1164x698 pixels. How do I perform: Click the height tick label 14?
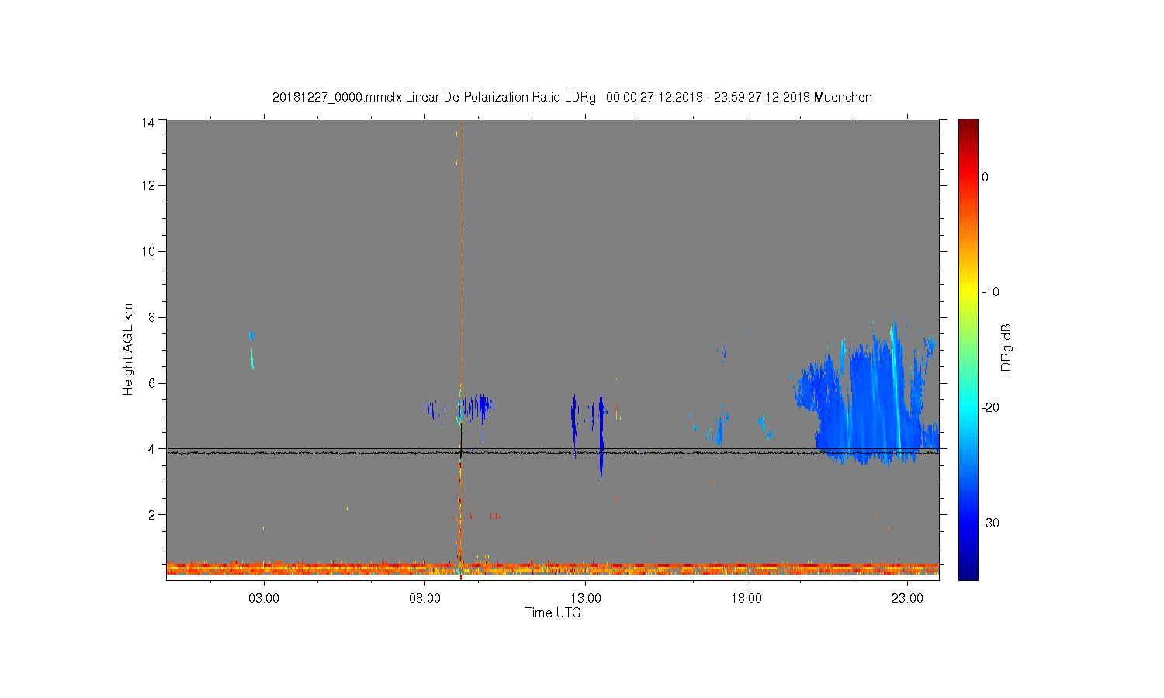coord(147,123)
